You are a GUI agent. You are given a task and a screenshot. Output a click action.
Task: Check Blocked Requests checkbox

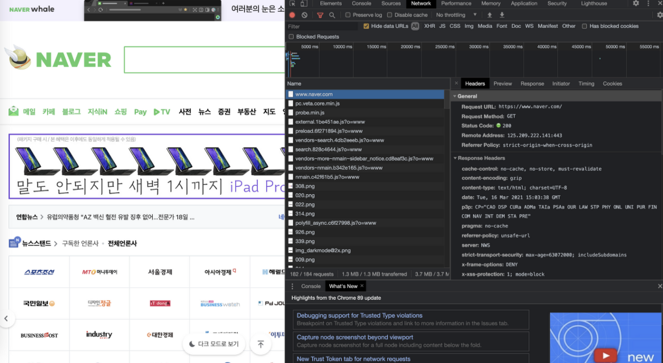(x=291, y=37)
